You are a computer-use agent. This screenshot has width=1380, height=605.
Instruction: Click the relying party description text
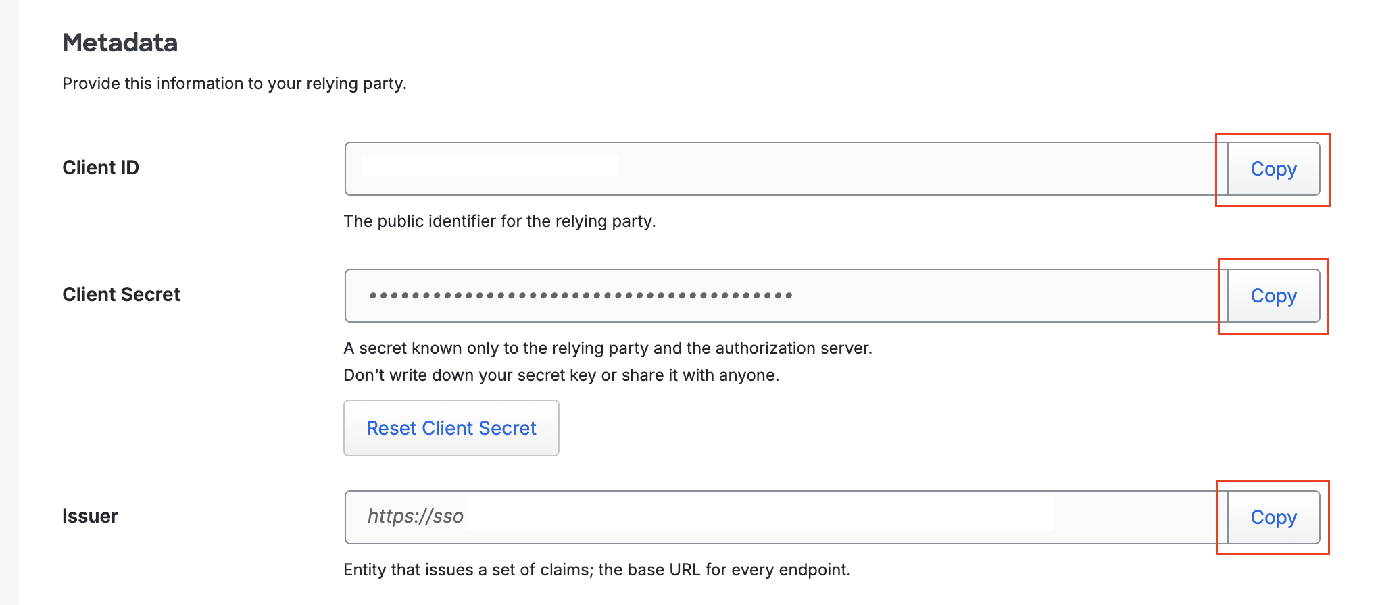coord(235,83)
